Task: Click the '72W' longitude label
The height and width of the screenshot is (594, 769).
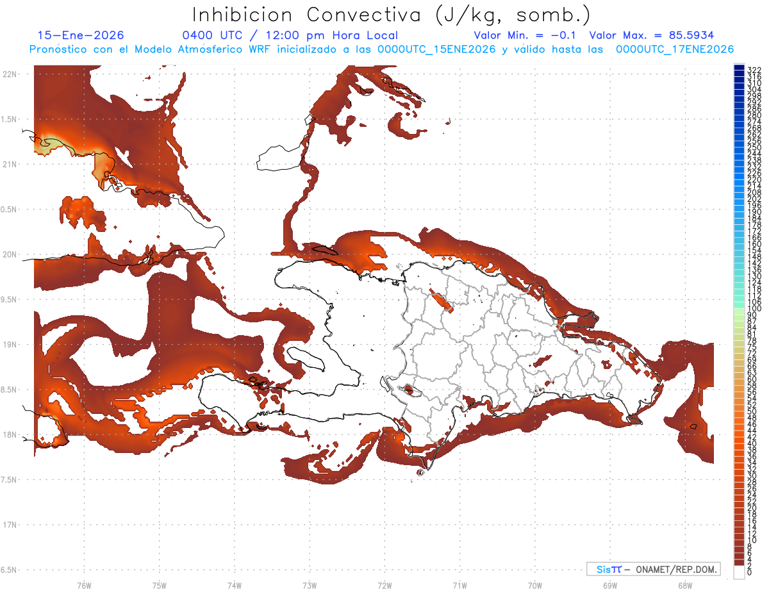Action: [384, 586]
